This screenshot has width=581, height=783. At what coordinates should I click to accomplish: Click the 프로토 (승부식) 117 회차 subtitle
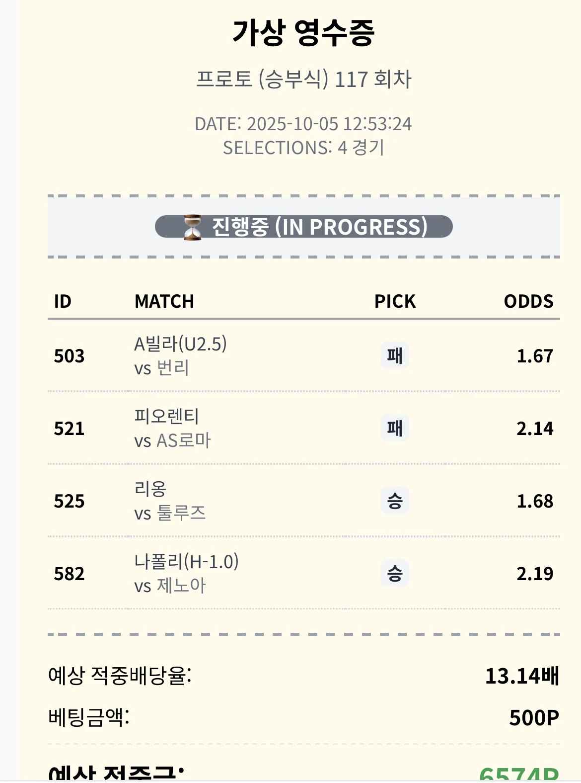coord(303,79)
